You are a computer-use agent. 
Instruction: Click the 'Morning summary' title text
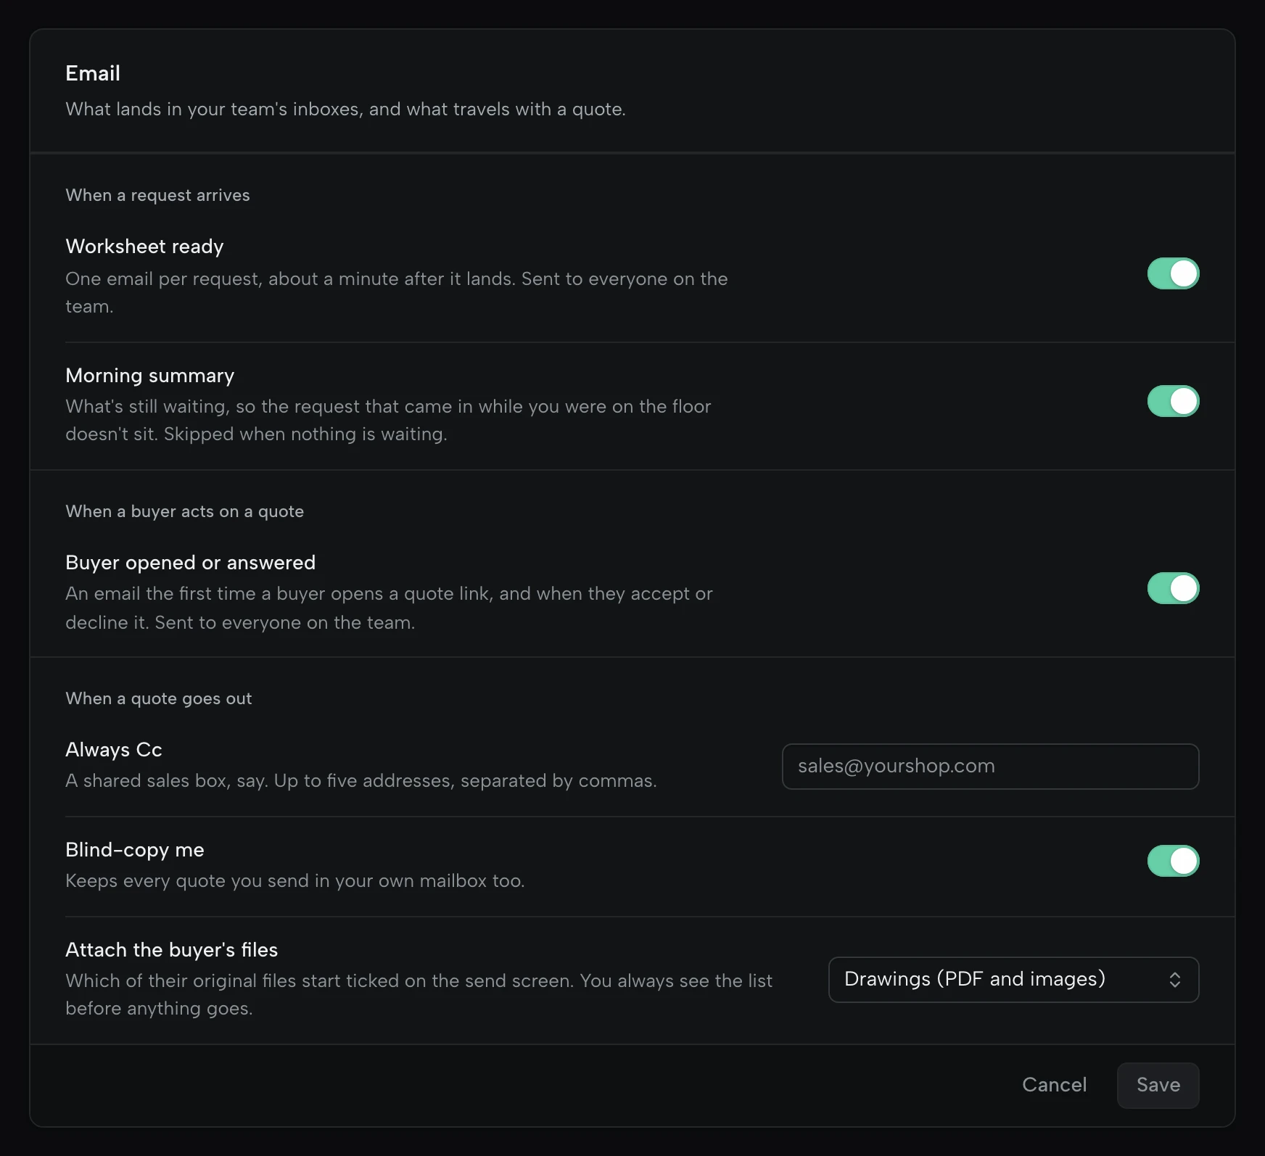tap(149, 376)
